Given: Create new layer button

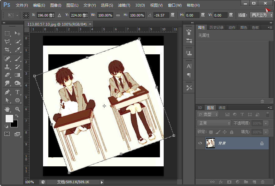Looking at the screenshot, I should [x=254, y=182].
